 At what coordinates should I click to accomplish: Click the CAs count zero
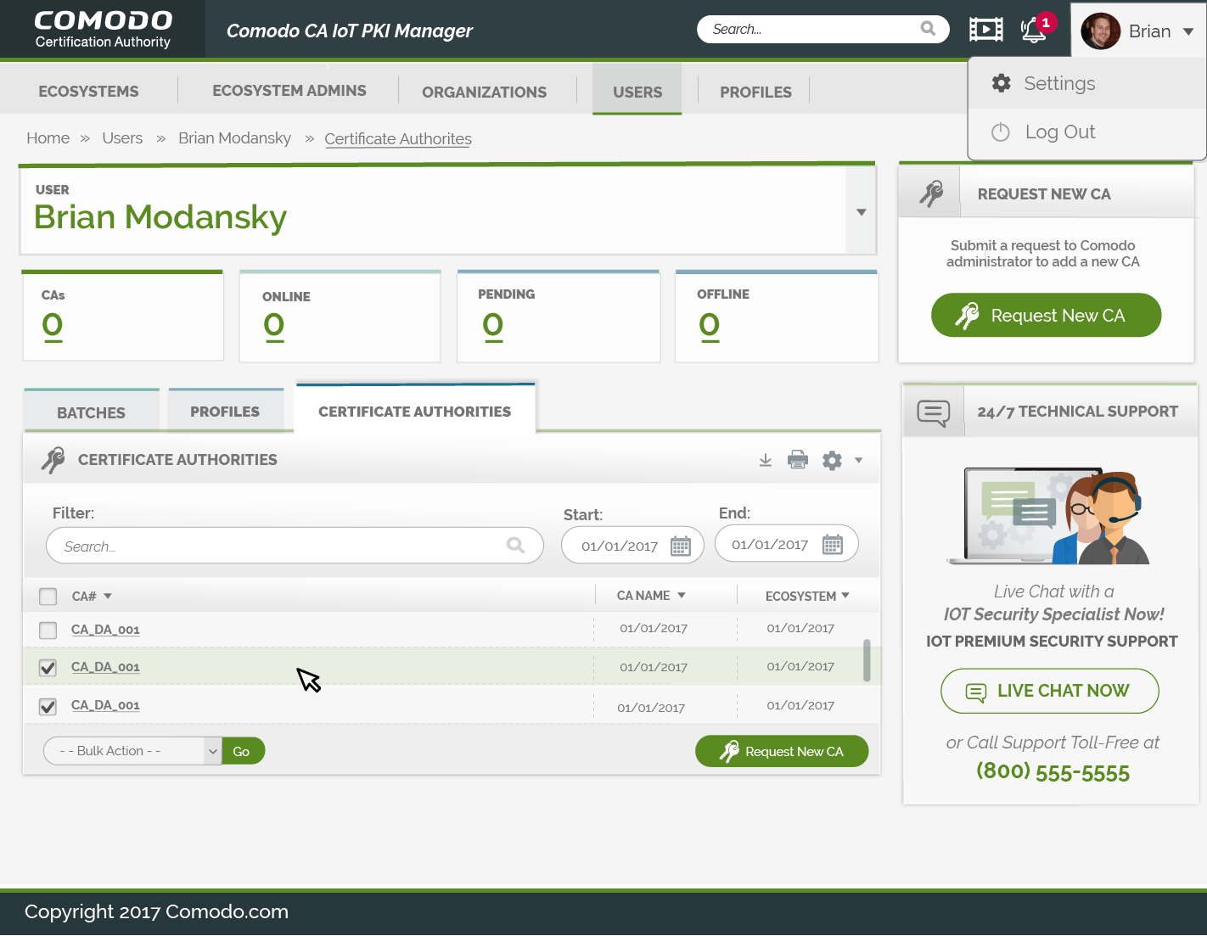(53, 325)
